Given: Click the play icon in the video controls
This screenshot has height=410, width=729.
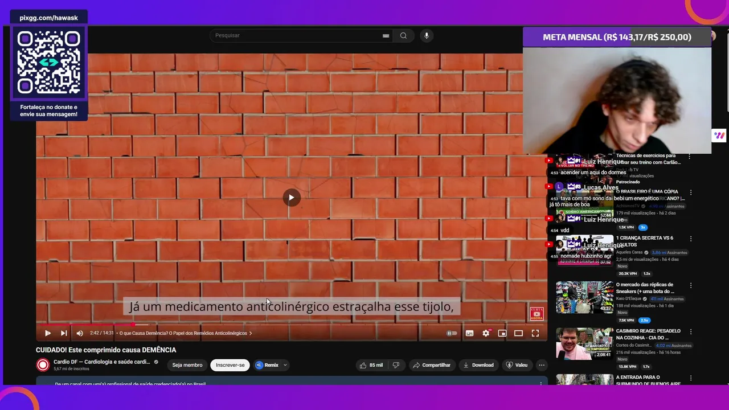Looking at the screenshot, I should [x=48, y=333].
